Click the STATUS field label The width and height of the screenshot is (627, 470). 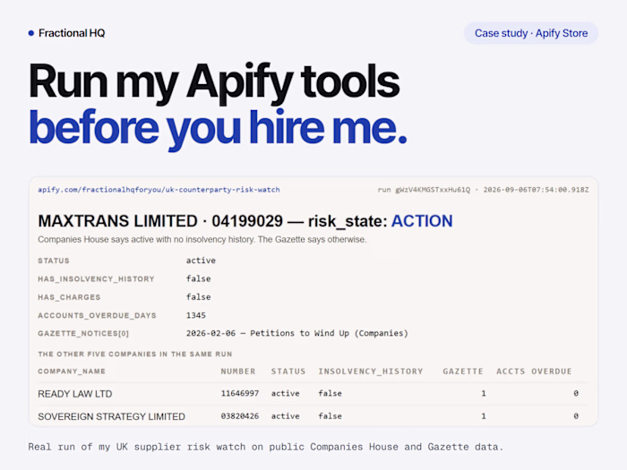tap(54, 261)
